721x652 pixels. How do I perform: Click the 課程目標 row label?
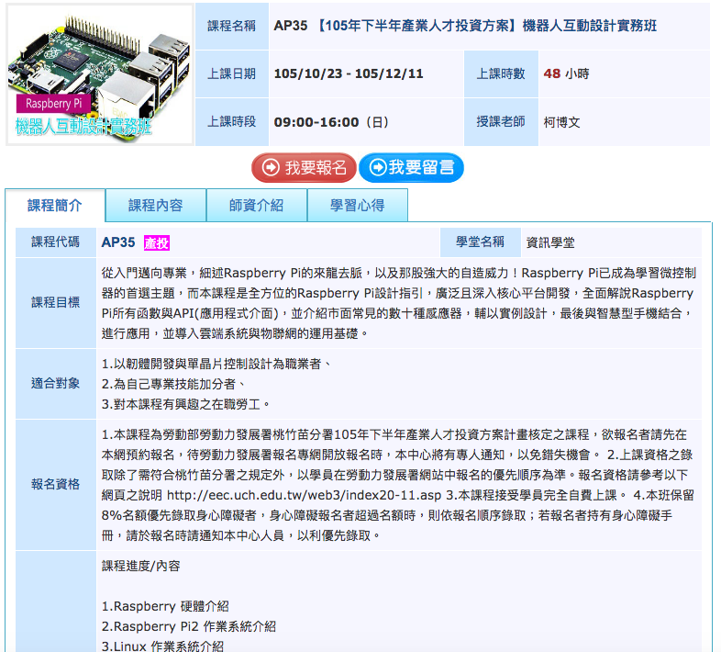(x=56, y=303)
